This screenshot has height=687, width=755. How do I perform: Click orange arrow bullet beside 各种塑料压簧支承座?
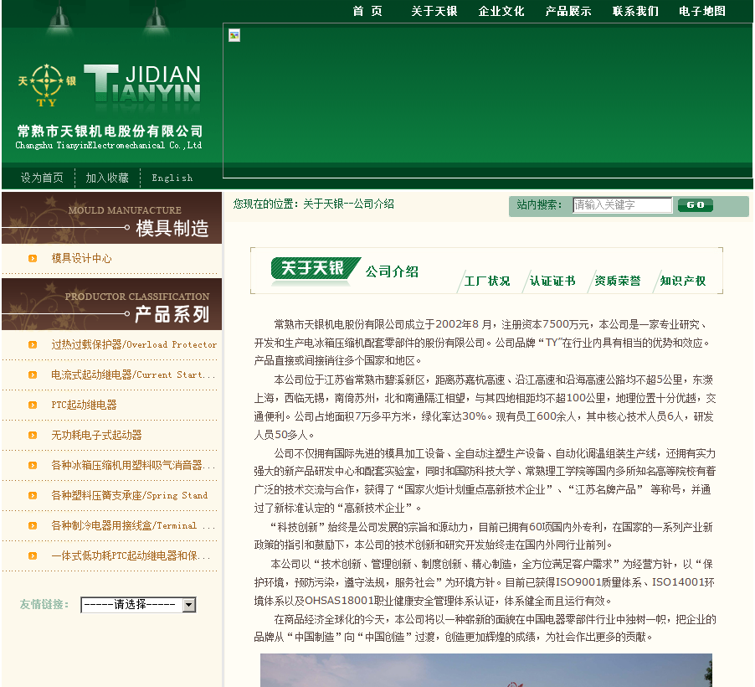tap(33, 496)
